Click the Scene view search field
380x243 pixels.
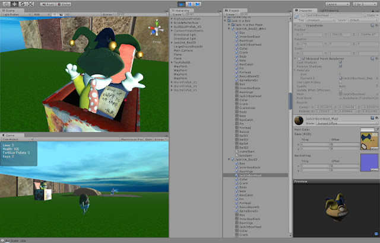click(141, 14)
